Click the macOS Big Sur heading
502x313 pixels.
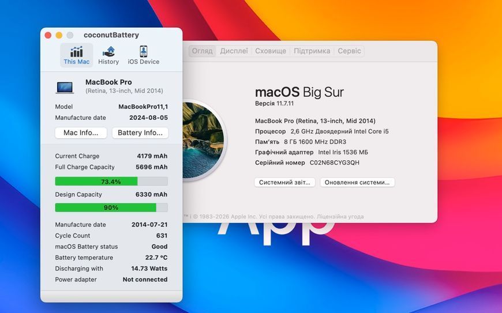pos(299,92)
